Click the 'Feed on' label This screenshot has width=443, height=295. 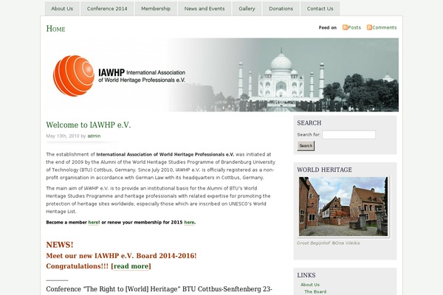pos(328,28)
